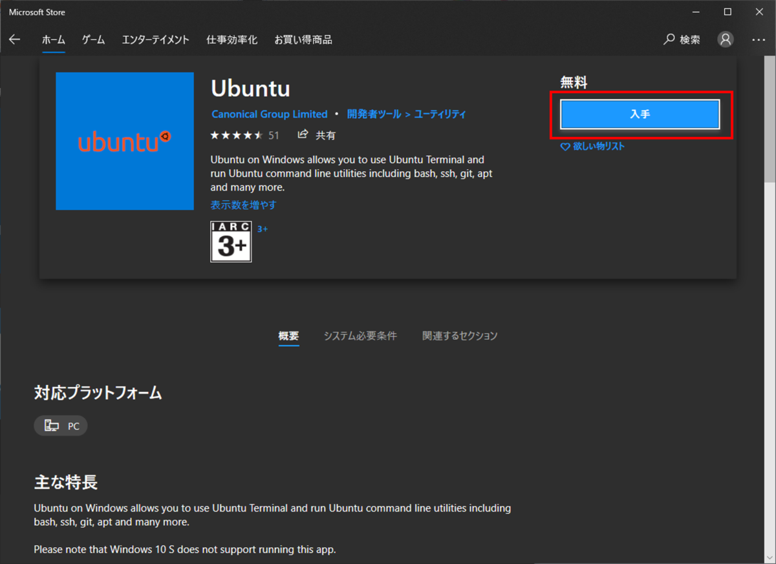Expand 表示数を増やす to show more description

click(x=243, y=205)
